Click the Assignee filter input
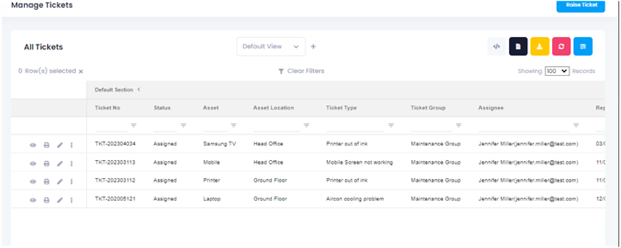Screen dimensions: 621x248 click(x=524, y=126)
